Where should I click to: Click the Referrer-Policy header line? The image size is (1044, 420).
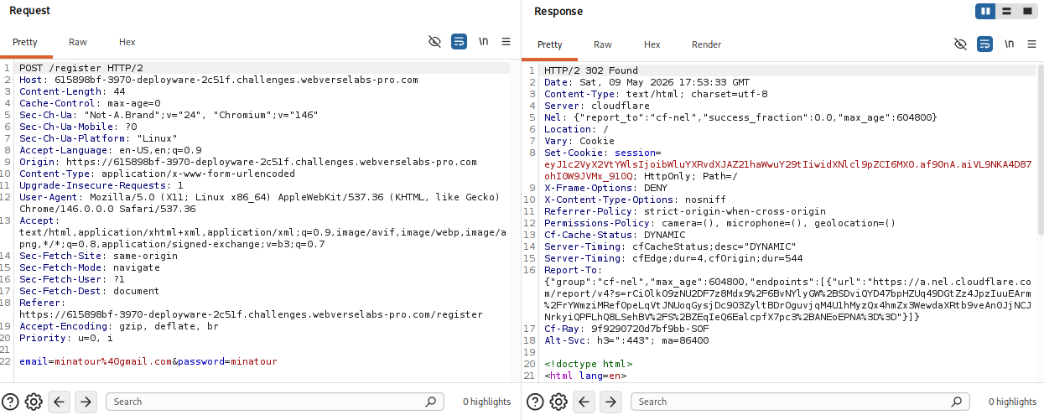685,211
